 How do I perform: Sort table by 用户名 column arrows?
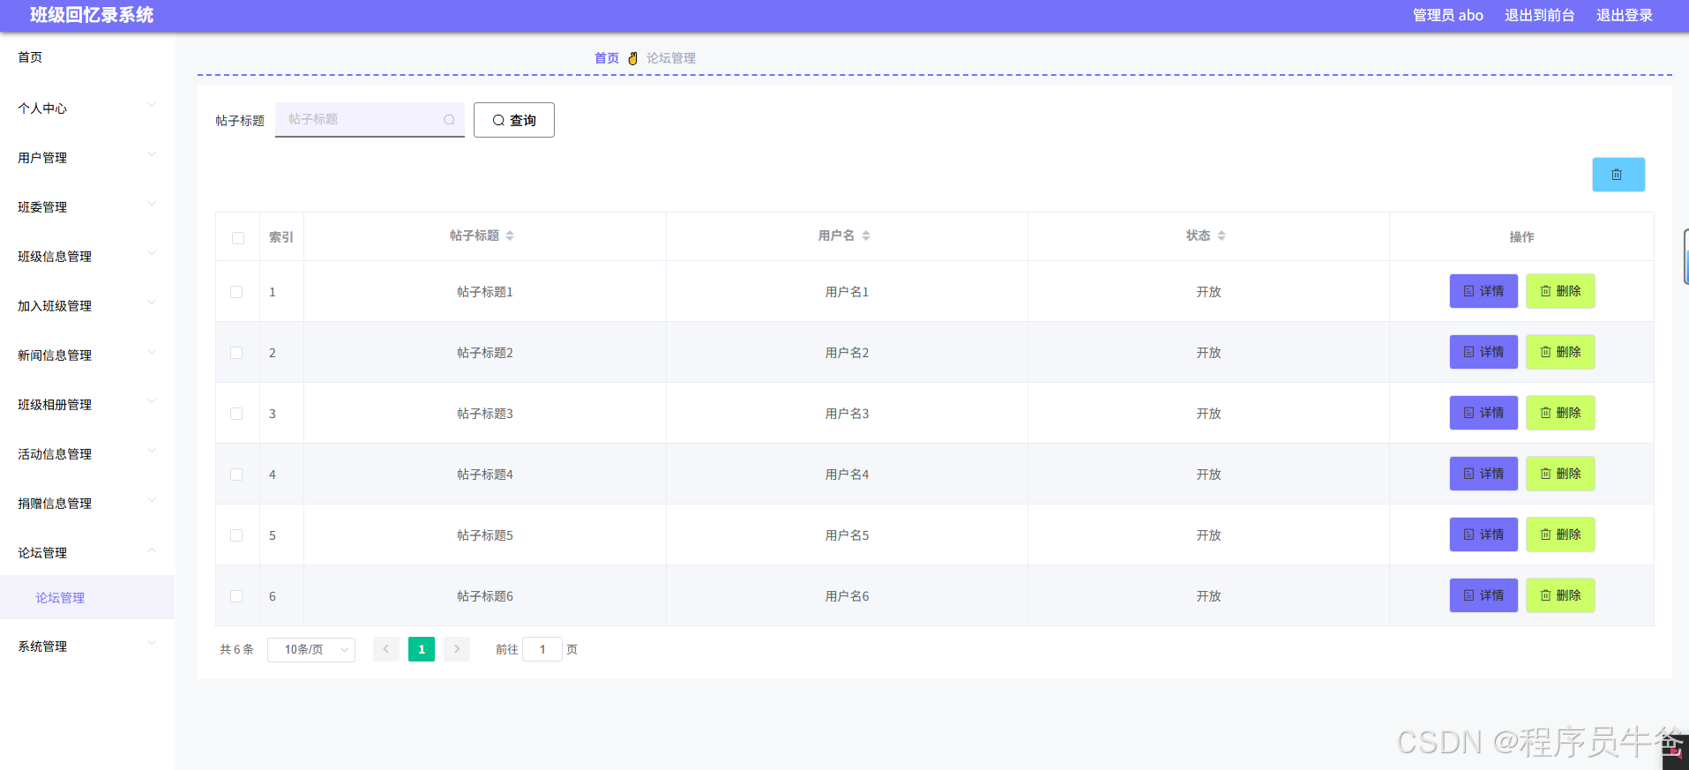[x=866, y=235]
